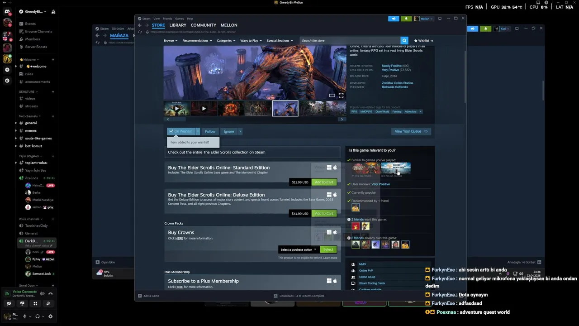
Task: Invite people icon next to GreedyBi server name
Action: (53, 12)
